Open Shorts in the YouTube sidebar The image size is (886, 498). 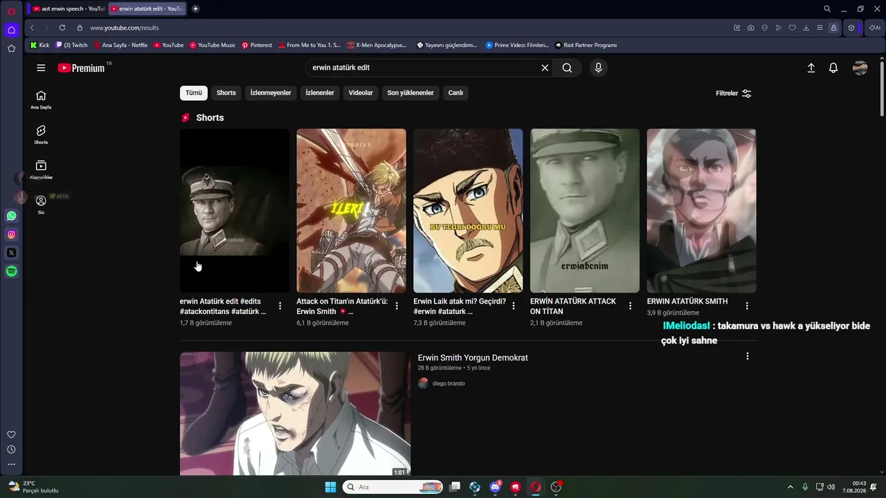[41, 135]
